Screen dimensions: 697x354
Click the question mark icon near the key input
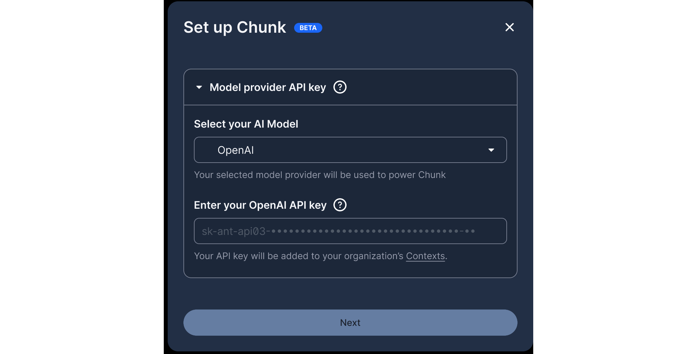[340, 205]
